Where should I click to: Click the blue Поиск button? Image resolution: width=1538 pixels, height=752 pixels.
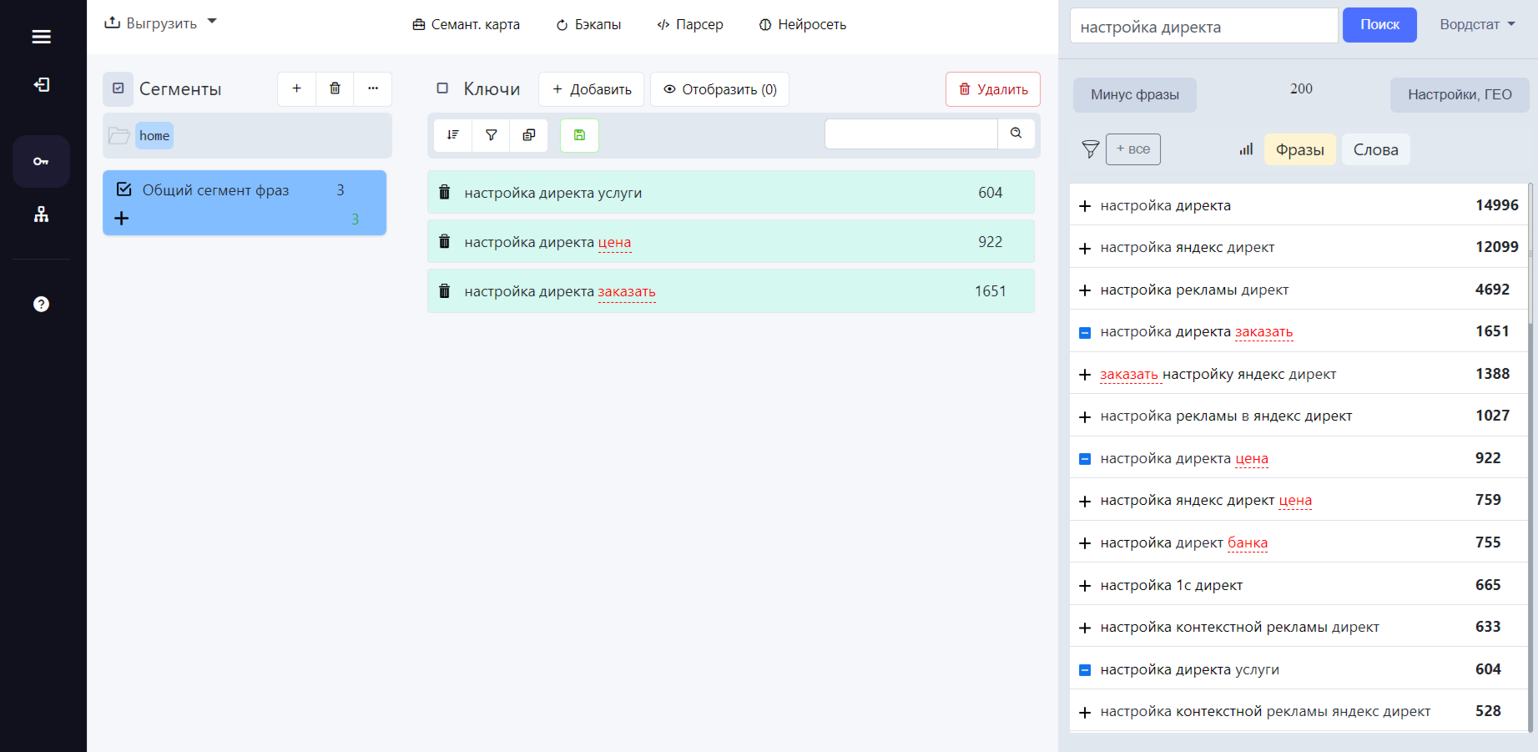pyautogui.click(x=1379, y=25)
